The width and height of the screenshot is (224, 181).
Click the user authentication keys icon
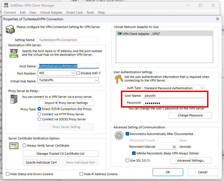pos(119,79)
